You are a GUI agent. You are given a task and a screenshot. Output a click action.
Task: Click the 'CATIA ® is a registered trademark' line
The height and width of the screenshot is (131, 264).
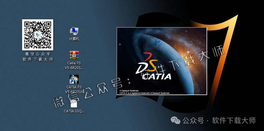[x=144, y=93]
